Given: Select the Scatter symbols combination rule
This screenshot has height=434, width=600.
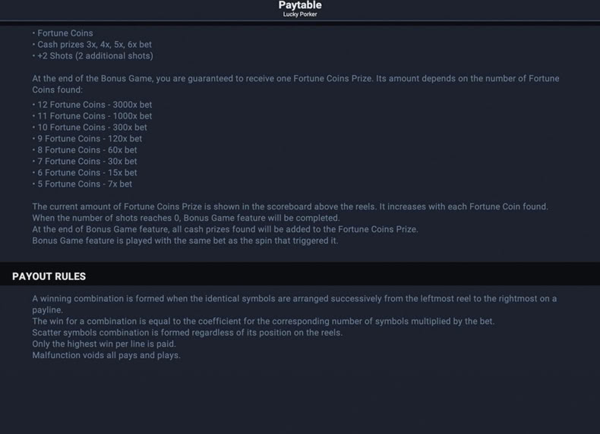Looking at the screenshot, I should (x=188, y=332).
